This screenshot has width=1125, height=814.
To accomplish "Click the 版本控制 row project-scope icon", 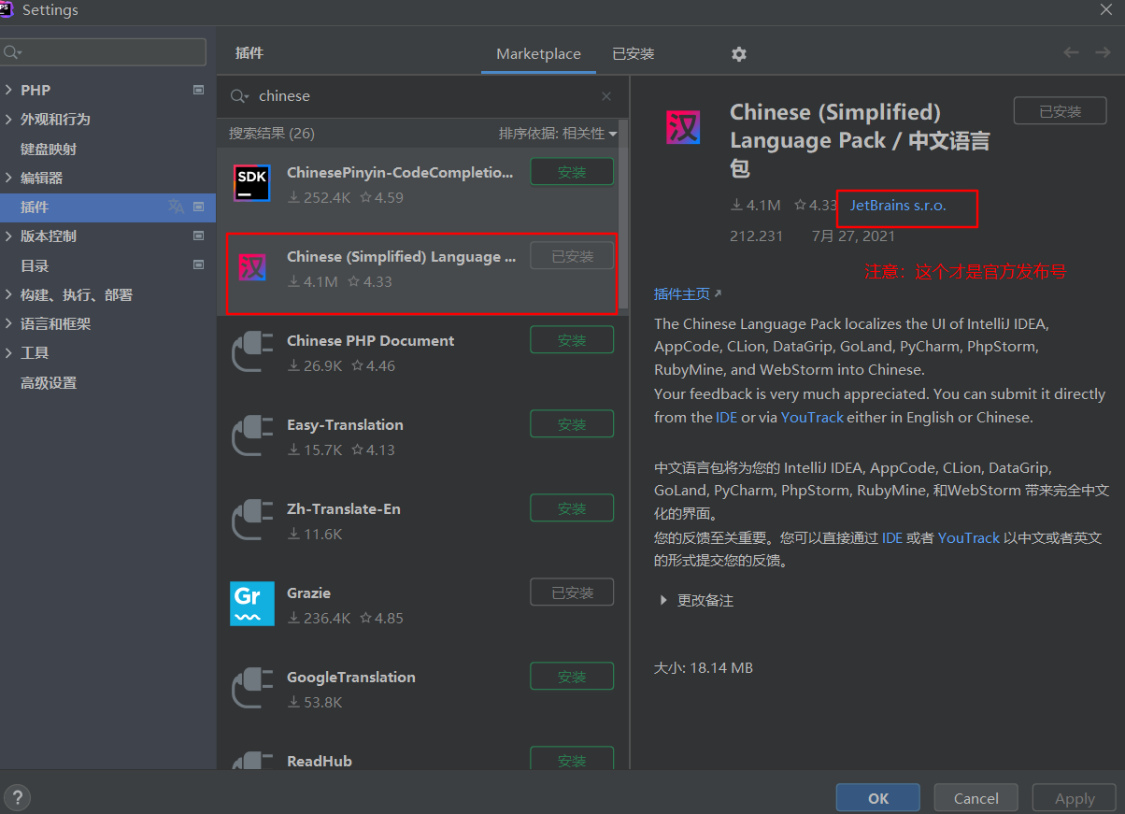I will [x=198, y=236].
